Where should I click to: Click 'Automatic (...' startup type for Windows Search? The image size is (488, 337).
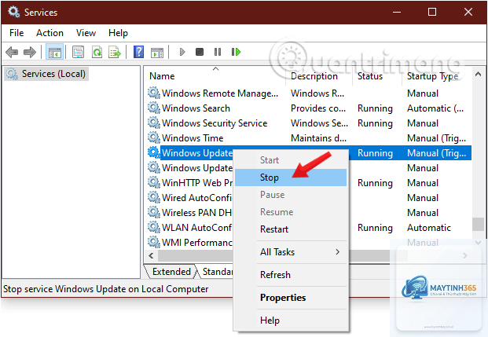click(435, 108)
